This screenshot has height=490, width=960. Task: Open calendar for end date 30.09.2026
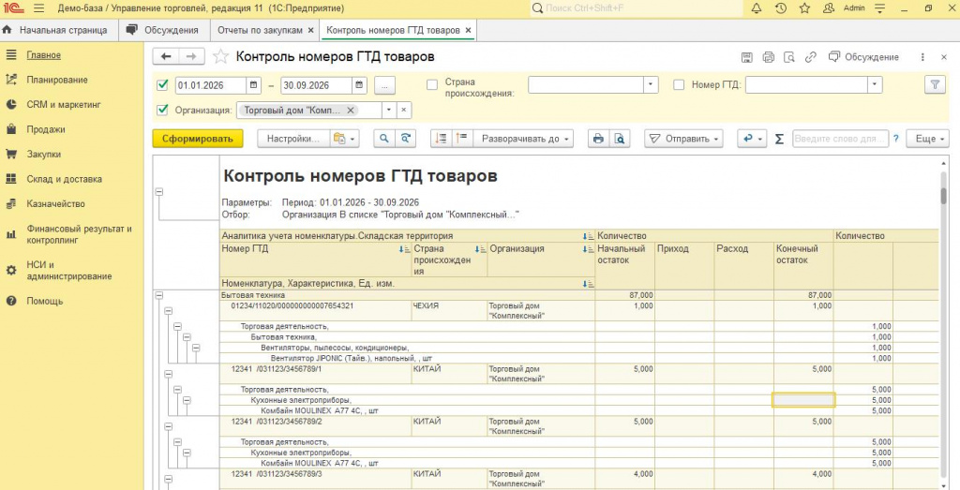pos(359,85)
